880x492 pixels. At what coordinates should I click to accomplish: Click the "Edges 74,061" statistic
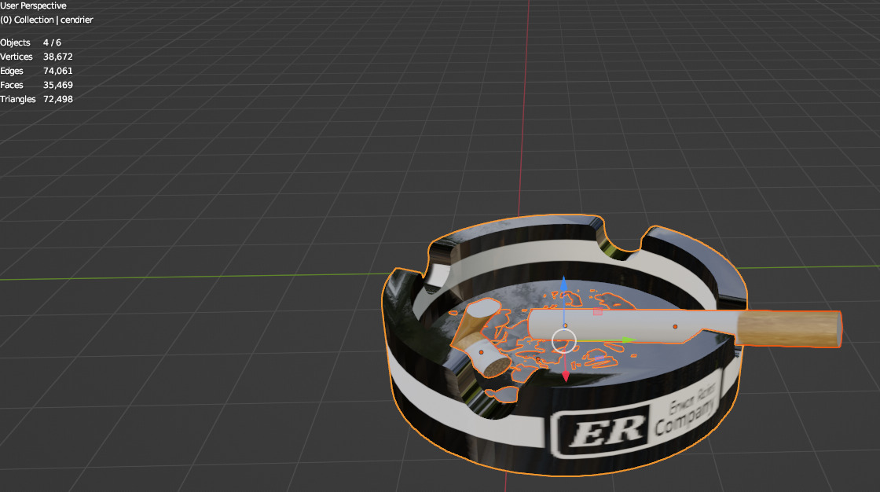tap(36, 71)
